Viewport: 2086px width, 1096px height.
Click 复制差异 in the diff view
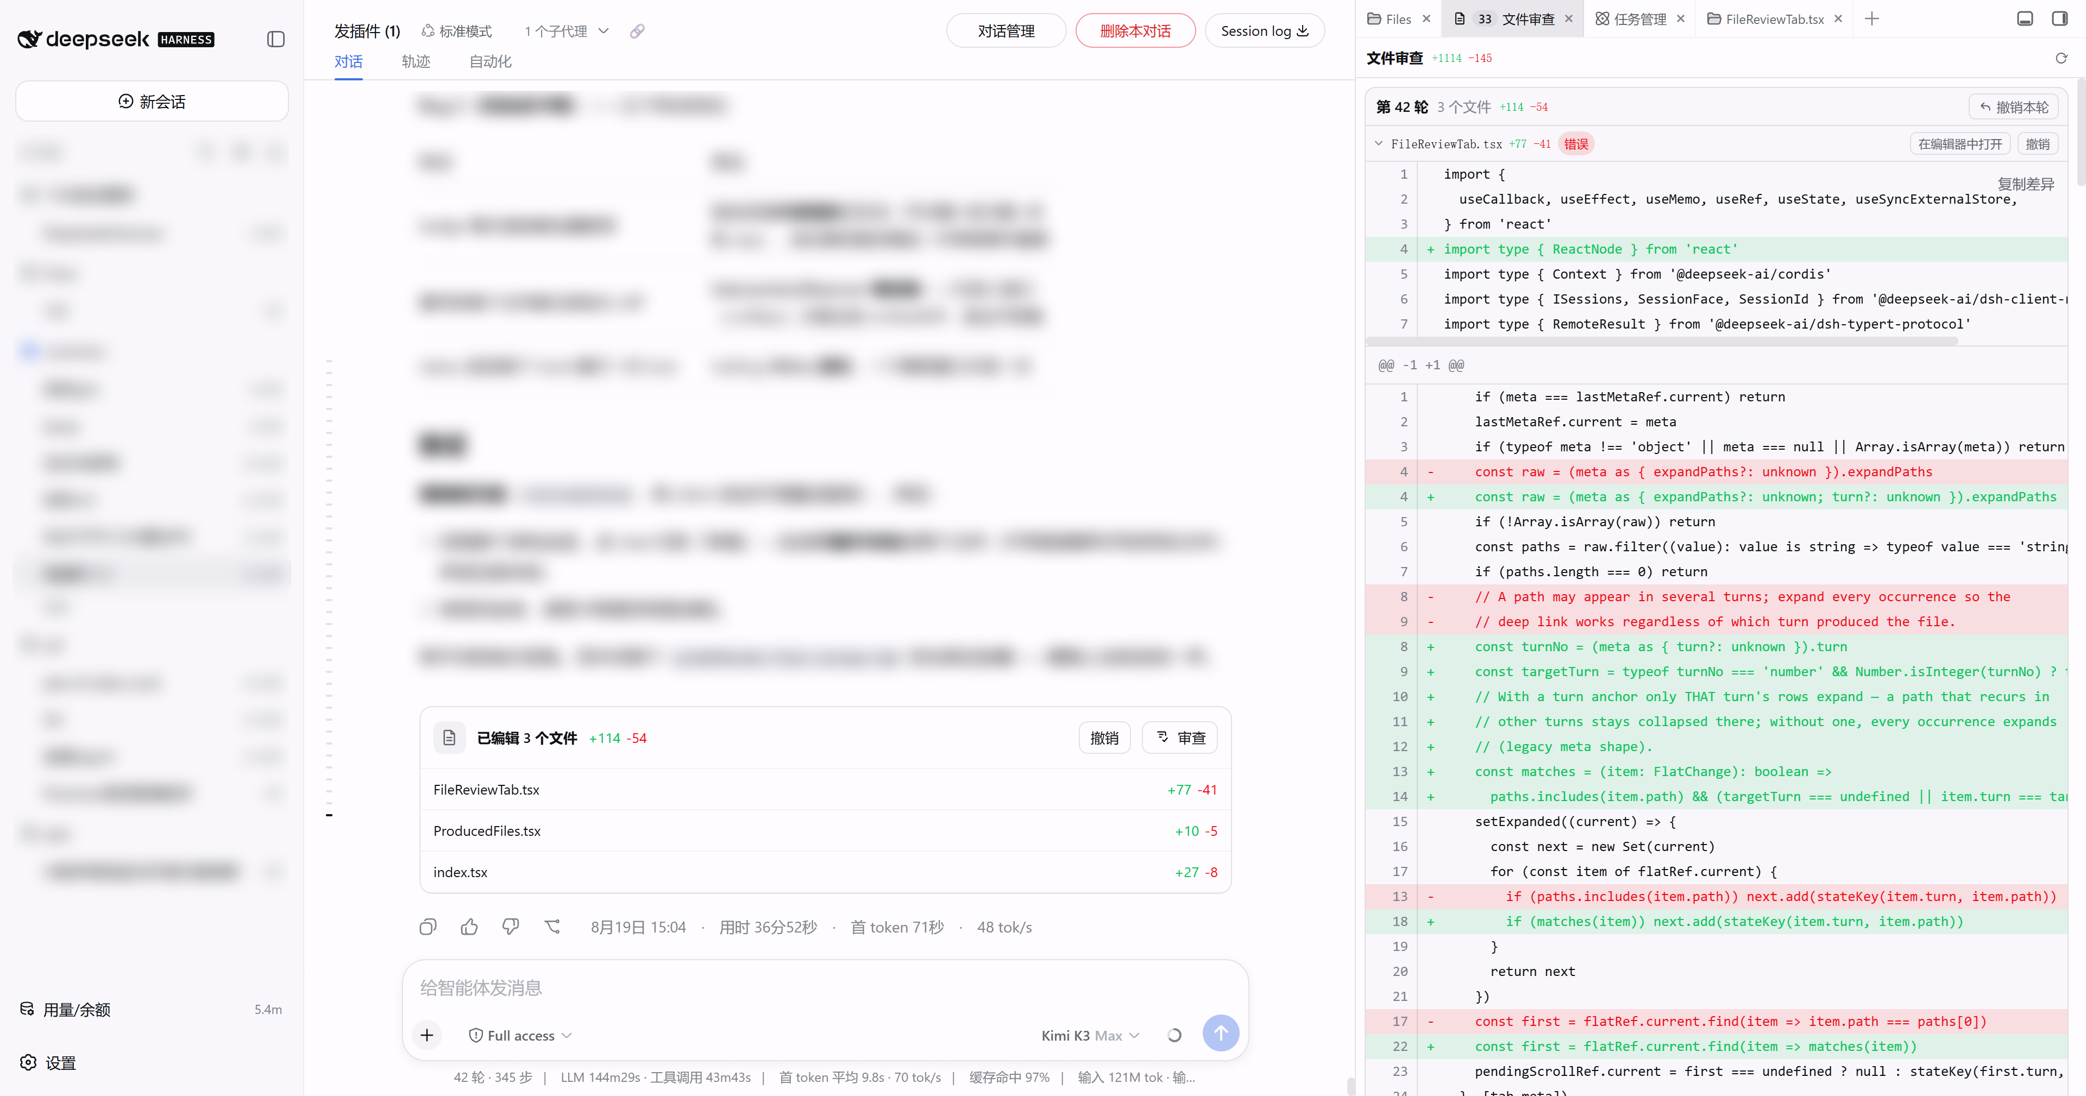click(x=2025, y=184)
